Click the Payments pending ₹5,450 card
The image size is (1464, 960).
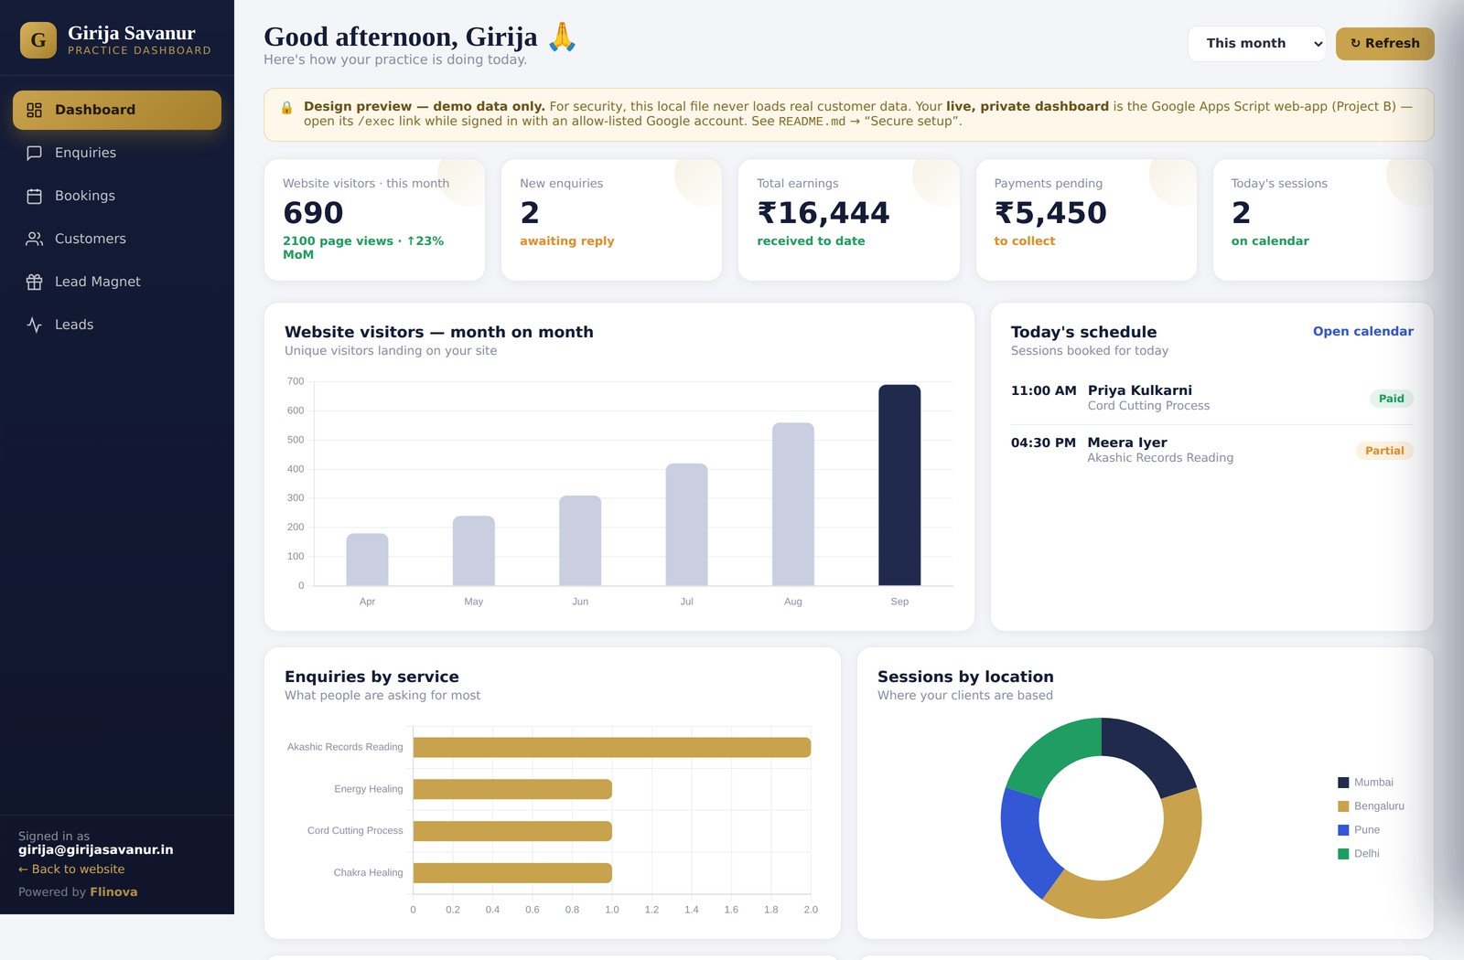1086,220
